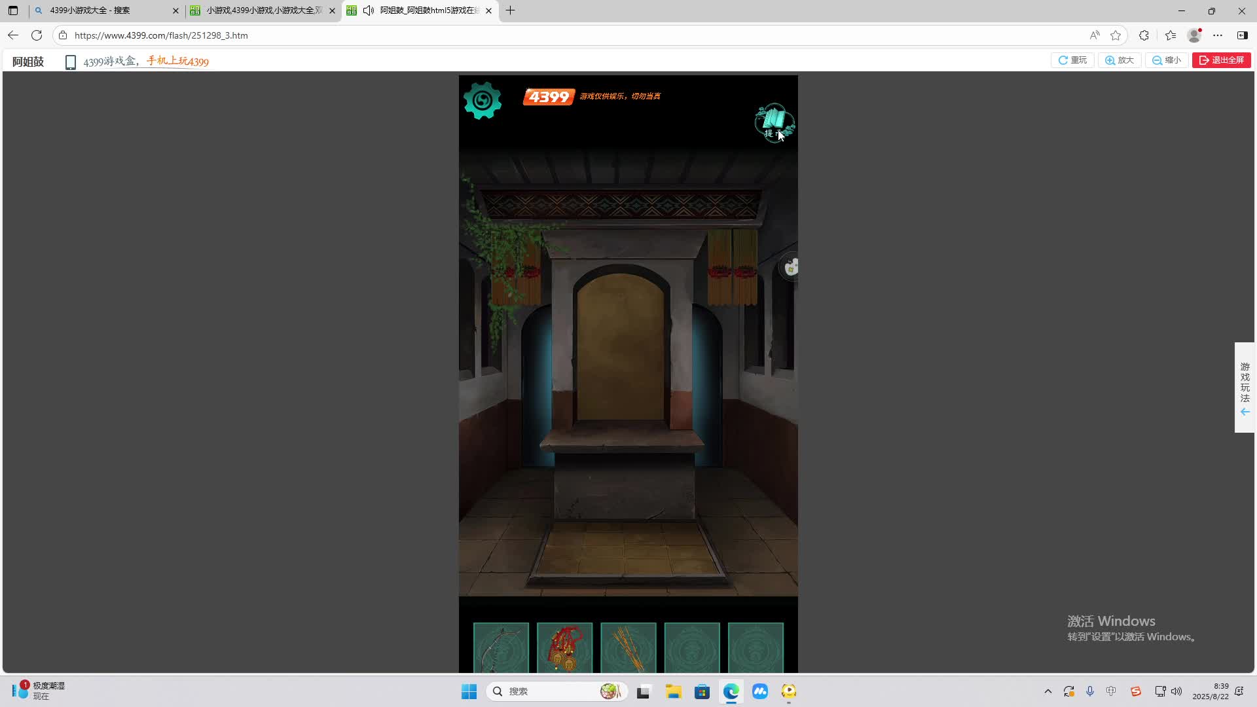
Task: Expand the 游戏玩法 side panel
Action: pos(1245,387)
